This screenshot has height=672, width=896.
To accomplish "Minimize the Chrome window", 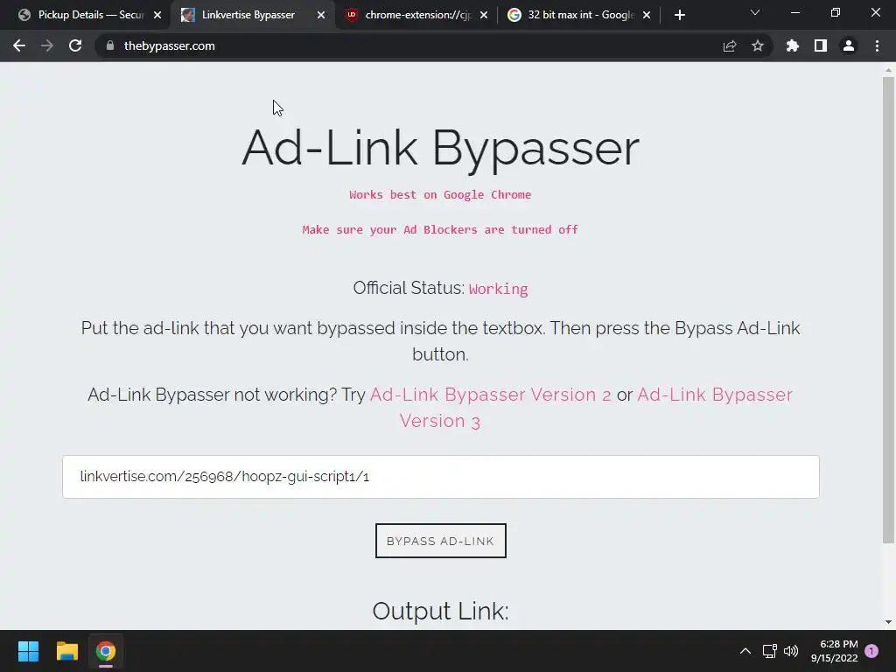I will [794, 12].
